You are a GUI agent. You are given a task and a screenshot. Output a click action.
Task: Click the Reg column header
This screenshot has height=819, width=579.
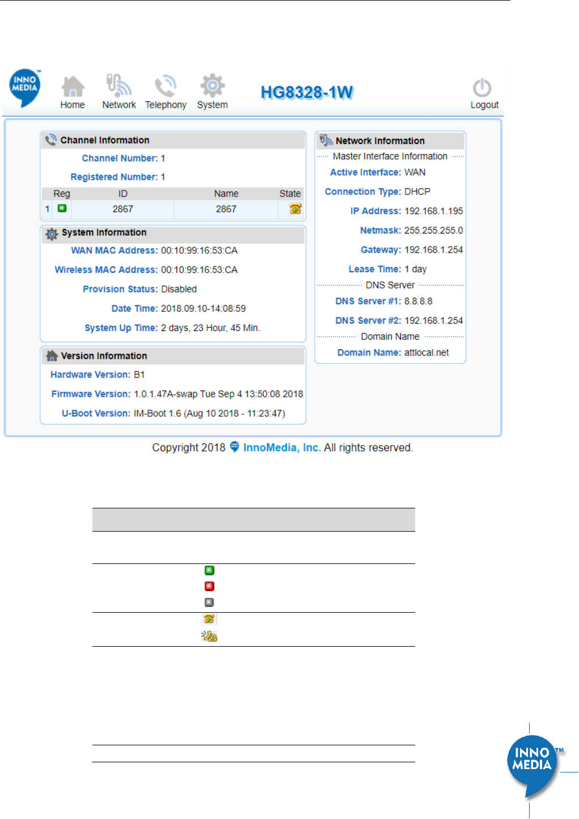click(62, 194)
